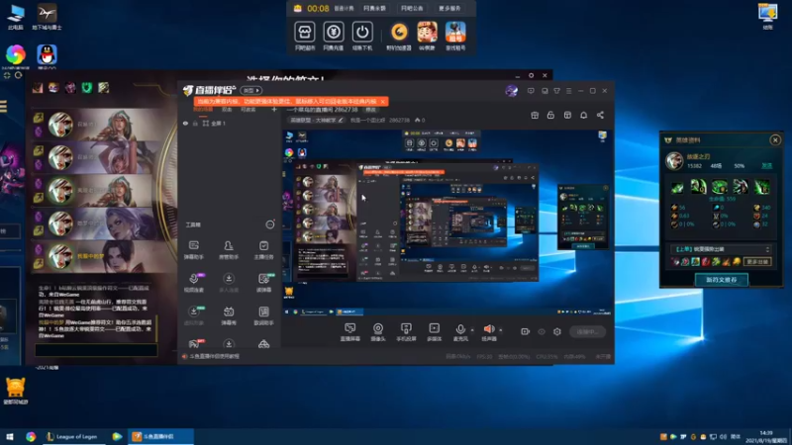Screen dimensions: 792x445
Task: Click the chat input field in League client
Action: pyautogui.click(x=96, y=350)
